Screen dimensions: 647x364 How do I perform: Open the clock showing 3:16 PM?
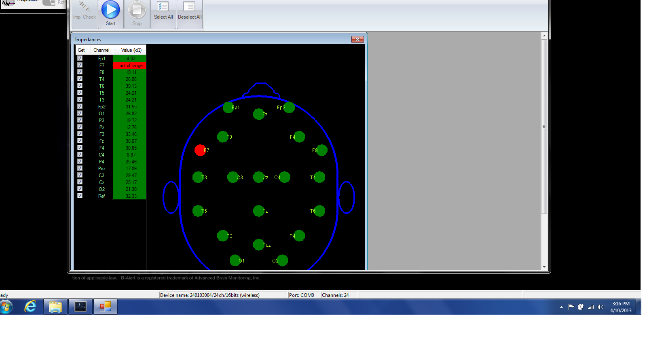(621, 307)
